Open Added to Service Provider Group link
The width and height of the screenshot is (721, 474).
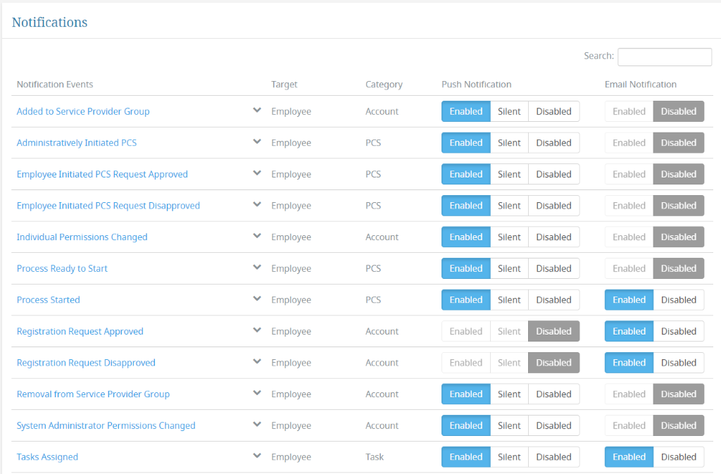(83, 111)
